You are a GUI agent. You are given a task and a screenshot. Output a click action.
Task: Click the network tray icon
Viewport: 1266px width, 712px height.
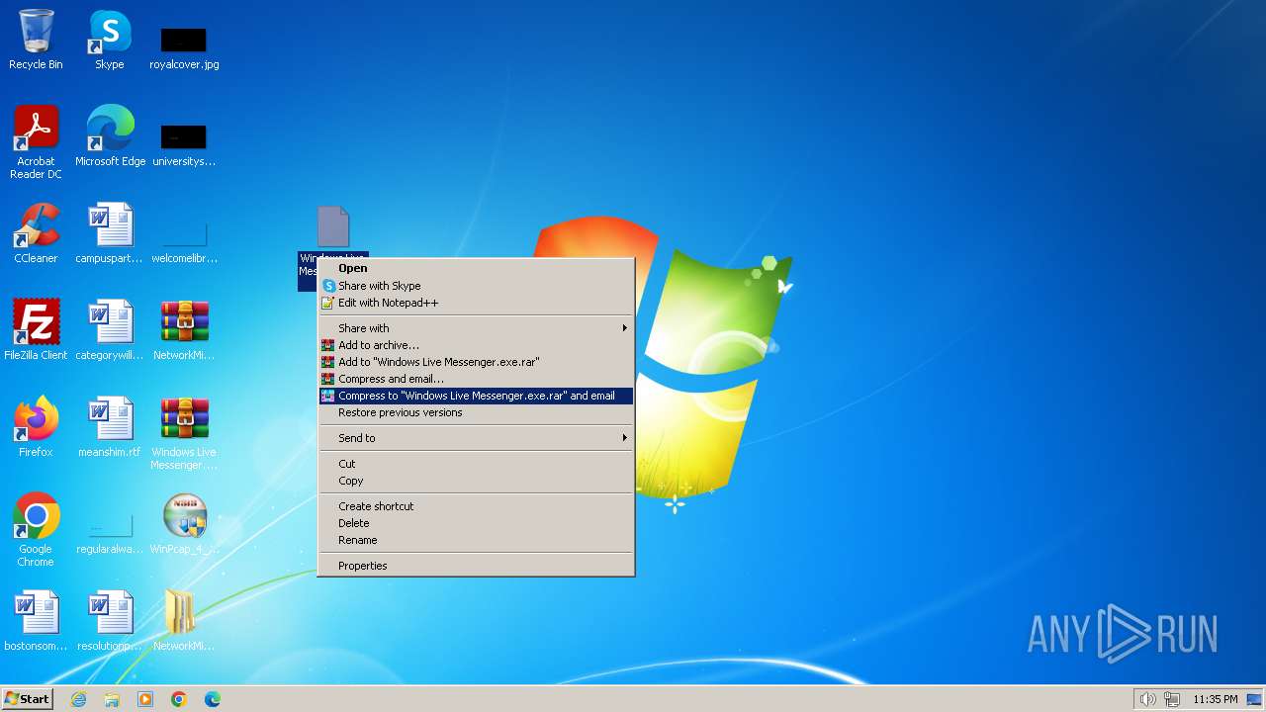tap(1172, 699)
